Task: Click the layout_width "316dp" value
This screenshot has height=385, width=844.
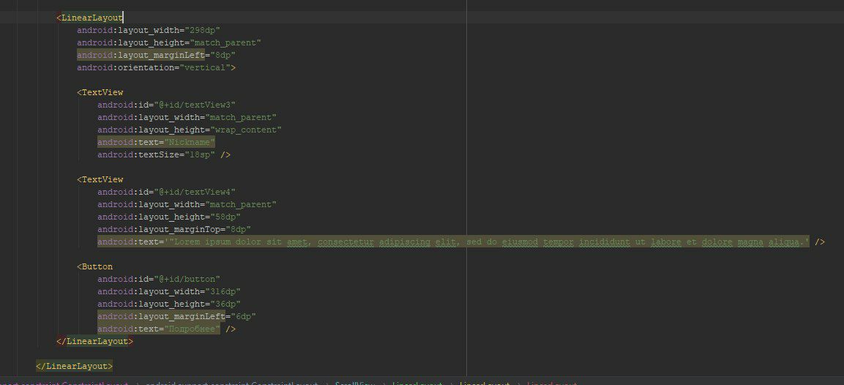Action: (223, 291)
